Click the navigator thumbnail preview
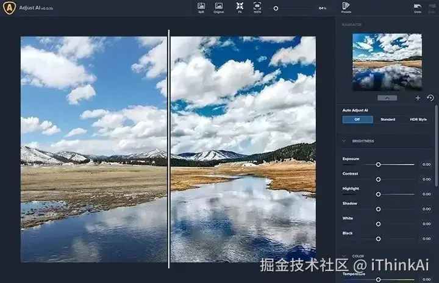This screenshot has height=283, width=439. coord(387,62)
